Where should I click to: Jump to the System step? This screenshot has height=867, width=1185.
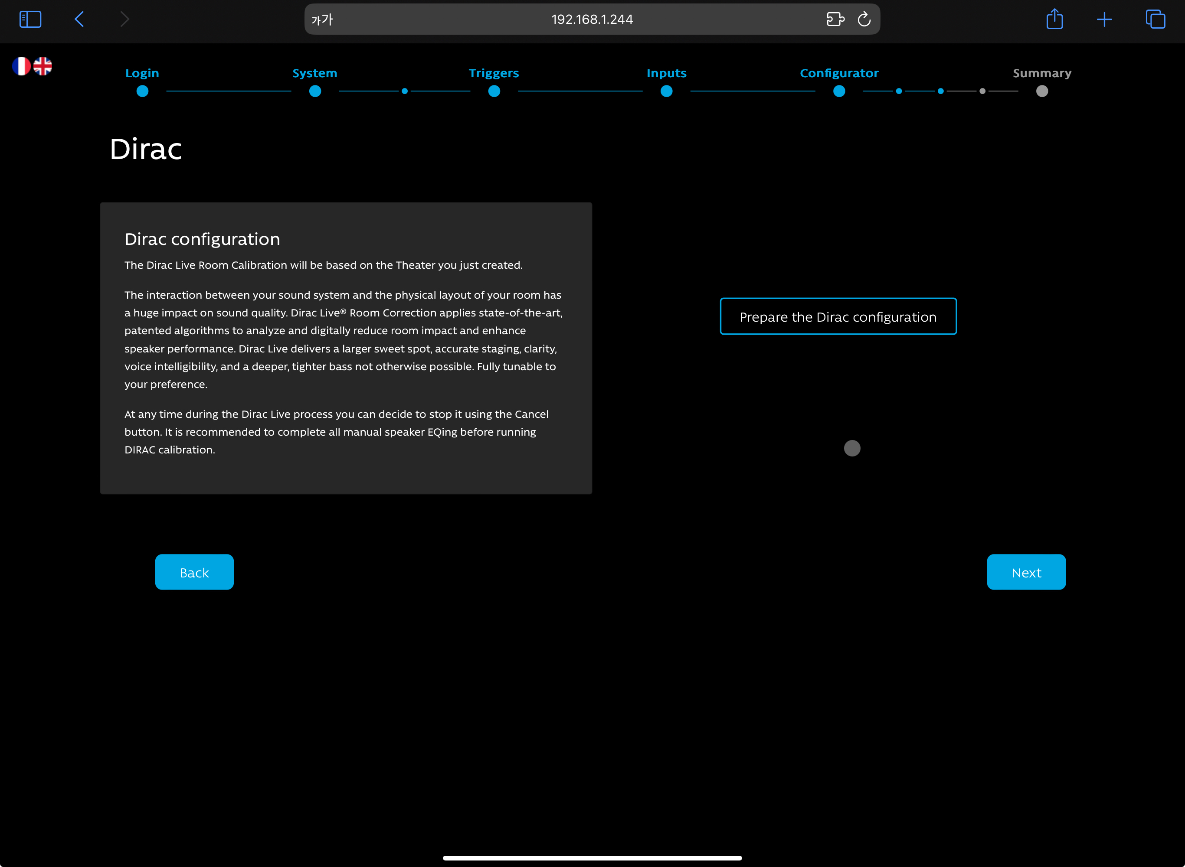(314, 73)
